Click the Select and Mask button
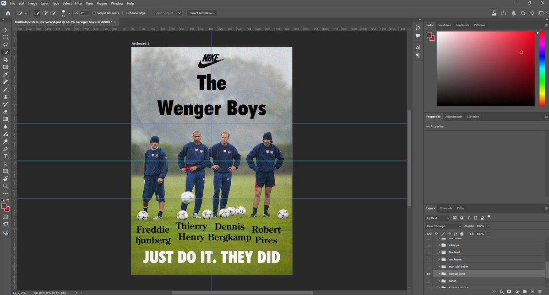Screen dimensions: 549x295 click(x=201, y=13)
